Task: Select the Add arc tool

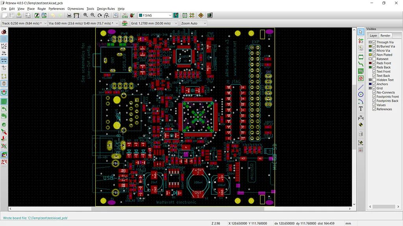Action: [361, 102]
